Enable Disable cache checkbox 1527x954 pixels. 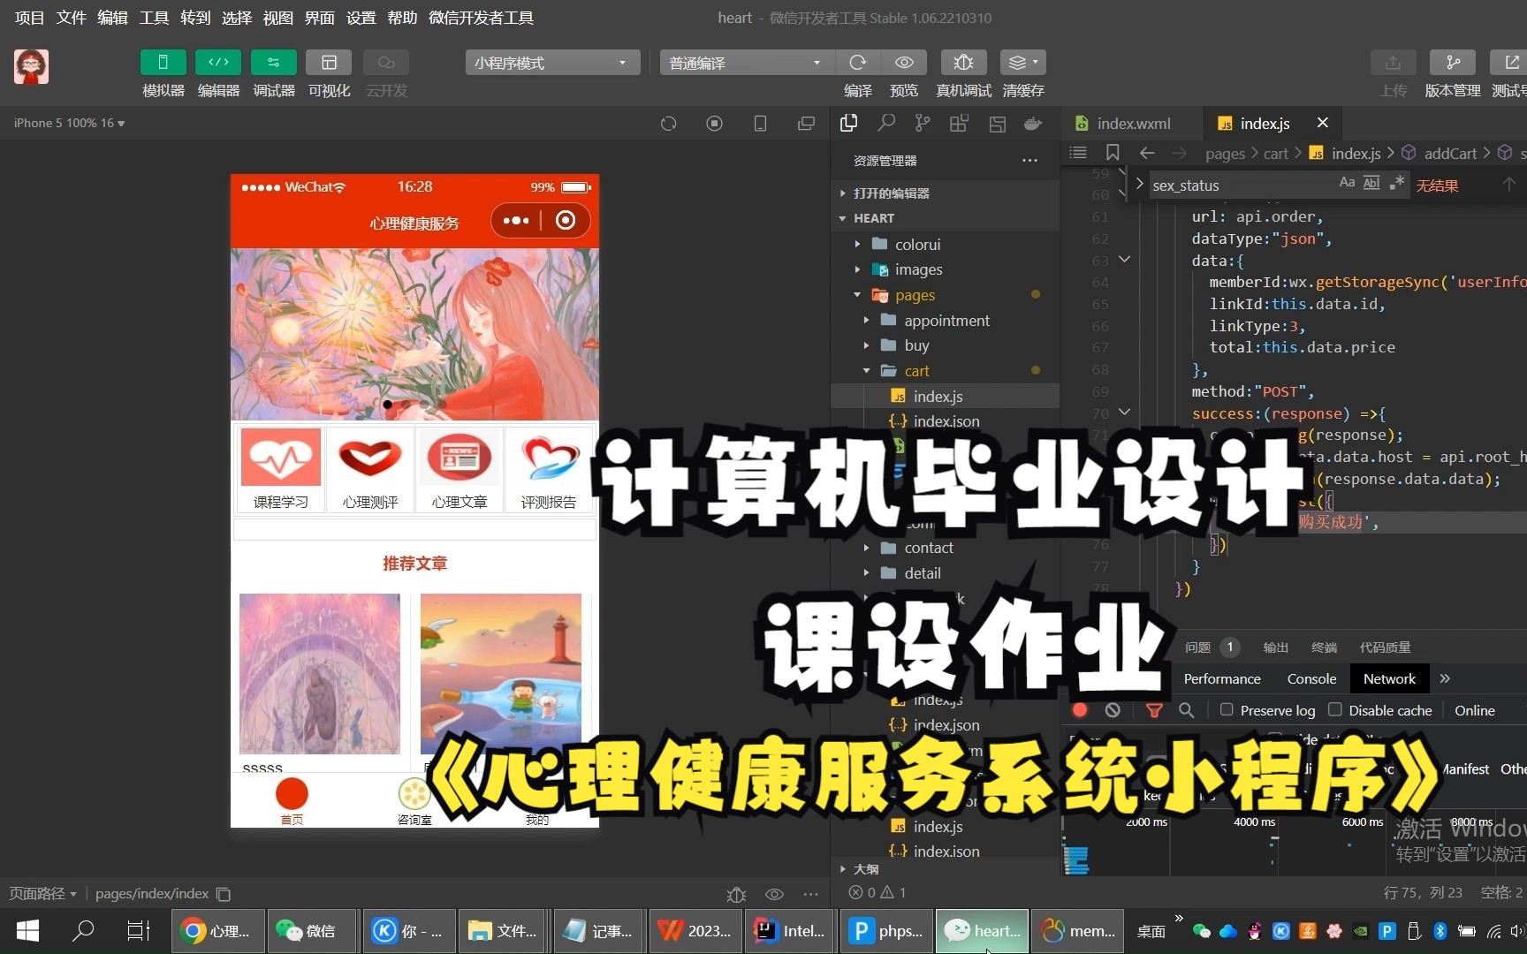[1335, 709]
